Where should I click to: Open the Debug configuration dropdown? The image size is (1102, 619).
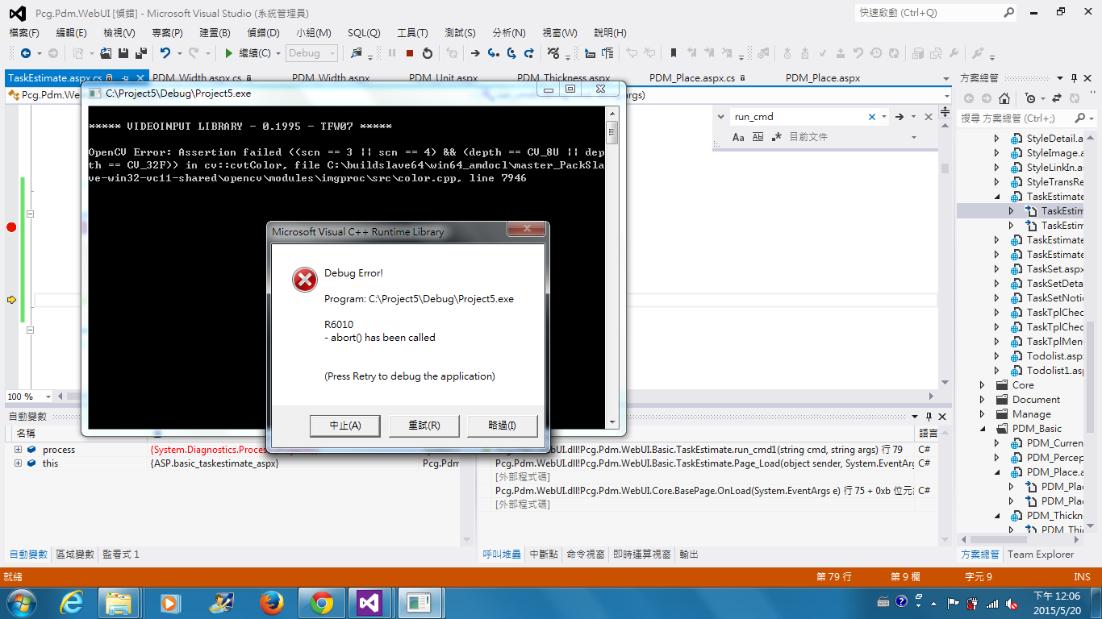(332, 53)
